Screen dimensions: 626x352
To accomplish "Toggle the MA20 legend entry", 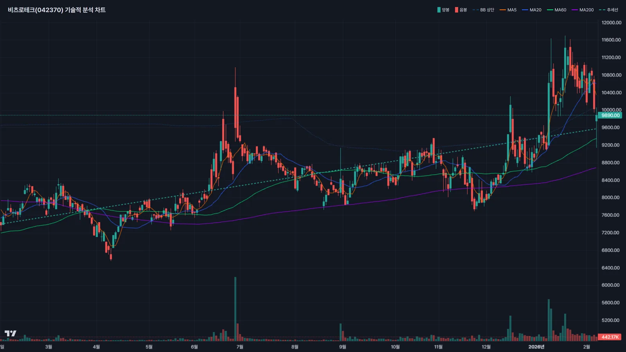I will (x=532, y=10).
